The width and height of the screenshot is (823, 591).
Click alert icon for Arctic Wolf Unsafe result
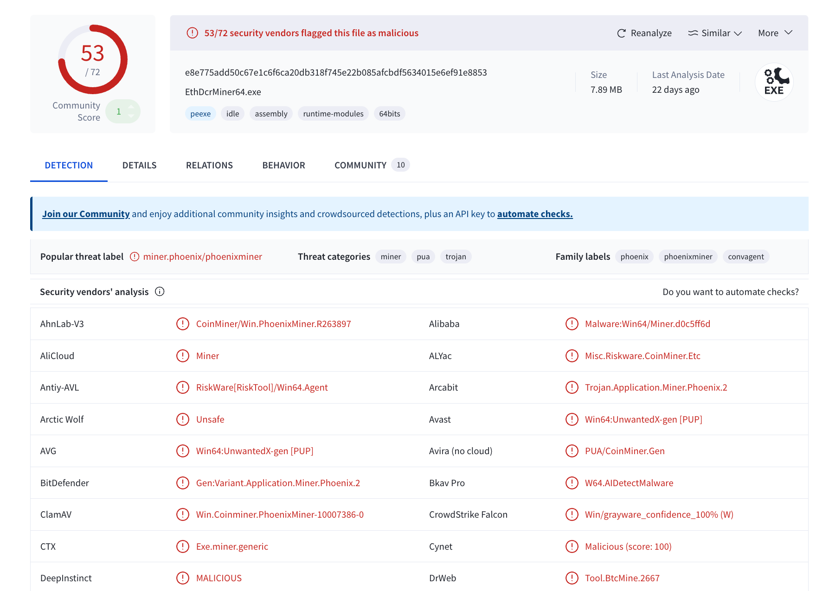pyautogui.click(x=183, y=419)
